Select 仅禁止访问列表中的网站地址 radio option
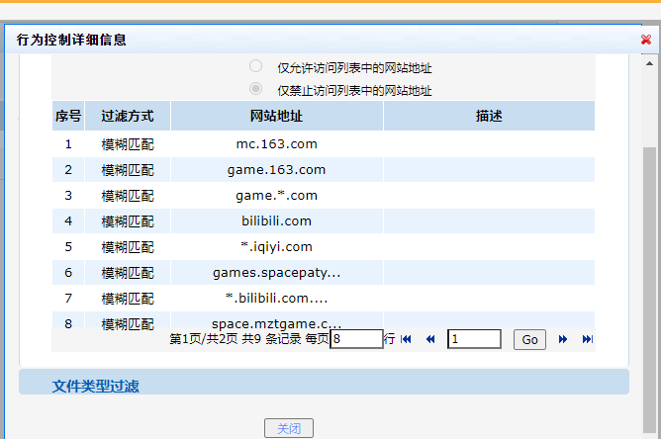This screenshot has width=661, height=439. (255, 88)
